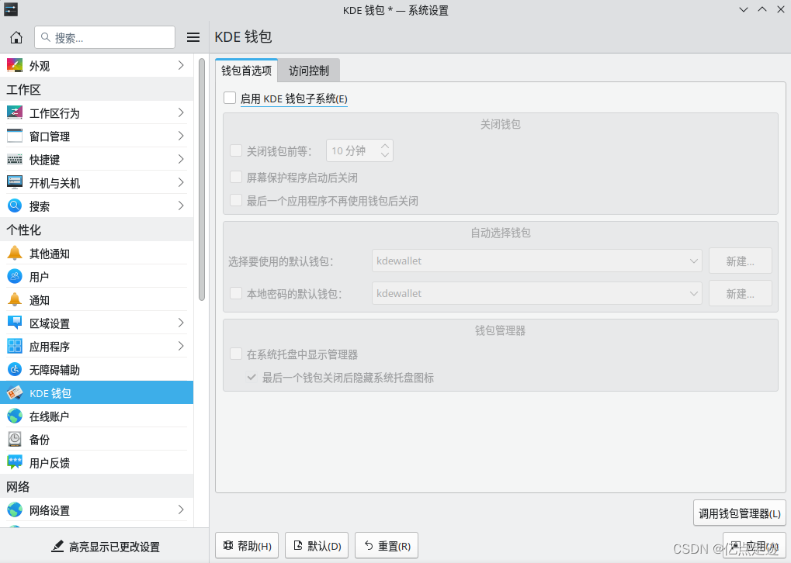Click the 开机与关机 monitor icon
This screenshot has height=563, width=791.
15,182
